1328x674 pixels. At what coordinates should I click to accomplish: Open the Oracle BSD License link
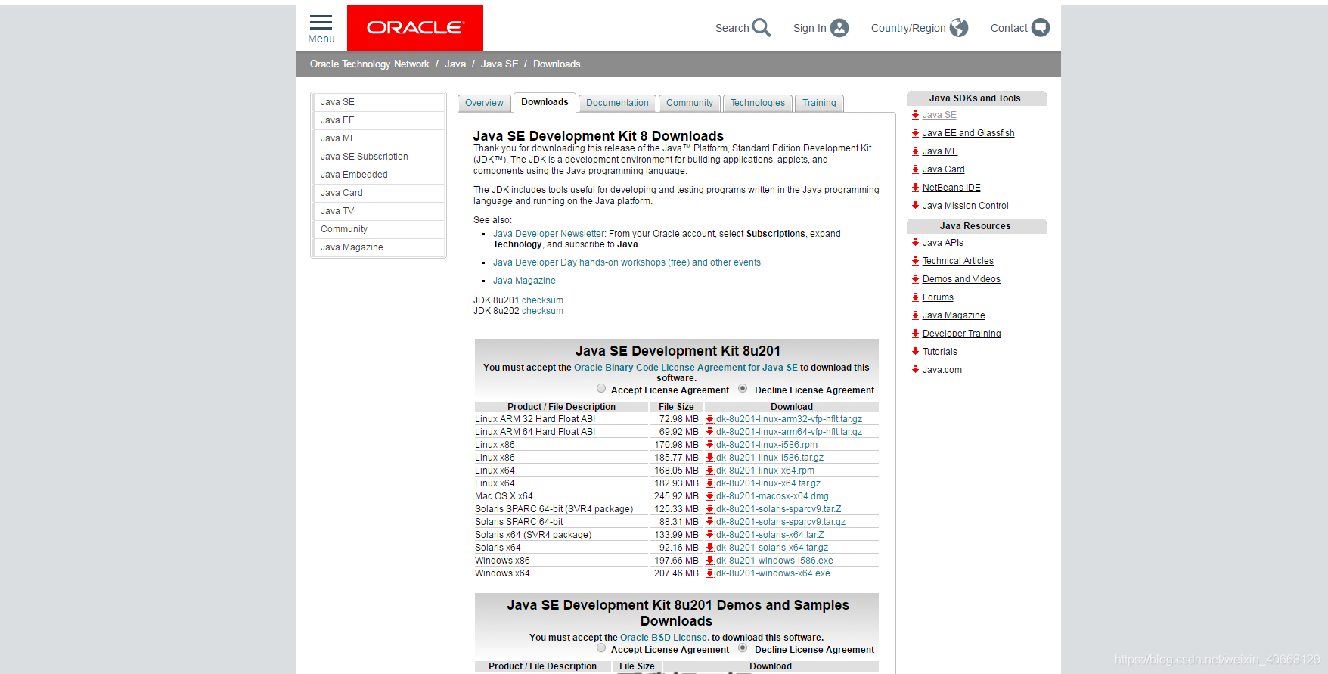coord(664,638)
